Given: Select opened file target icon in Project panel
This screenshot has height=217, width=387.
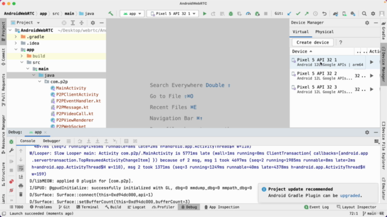Looking at the screenshot, I should (64, 23).
